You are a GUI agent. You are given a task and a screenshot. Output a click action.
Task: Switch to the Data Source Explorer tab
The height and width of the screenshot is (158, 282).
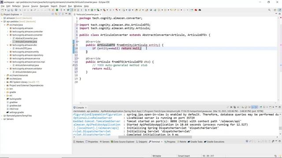click(x=122, y=142)
